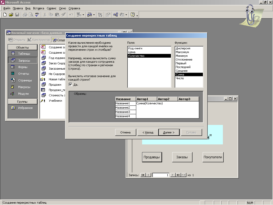Viewport: 273px width, 205px height.
Task: Choose Среднее function
Action: (189, 71)
